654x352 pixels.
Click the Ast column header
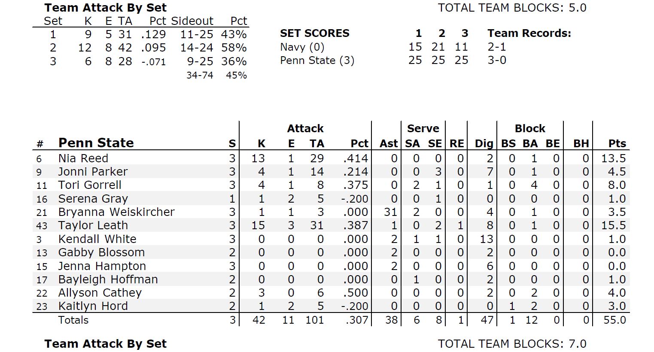(x=389, y=144)
